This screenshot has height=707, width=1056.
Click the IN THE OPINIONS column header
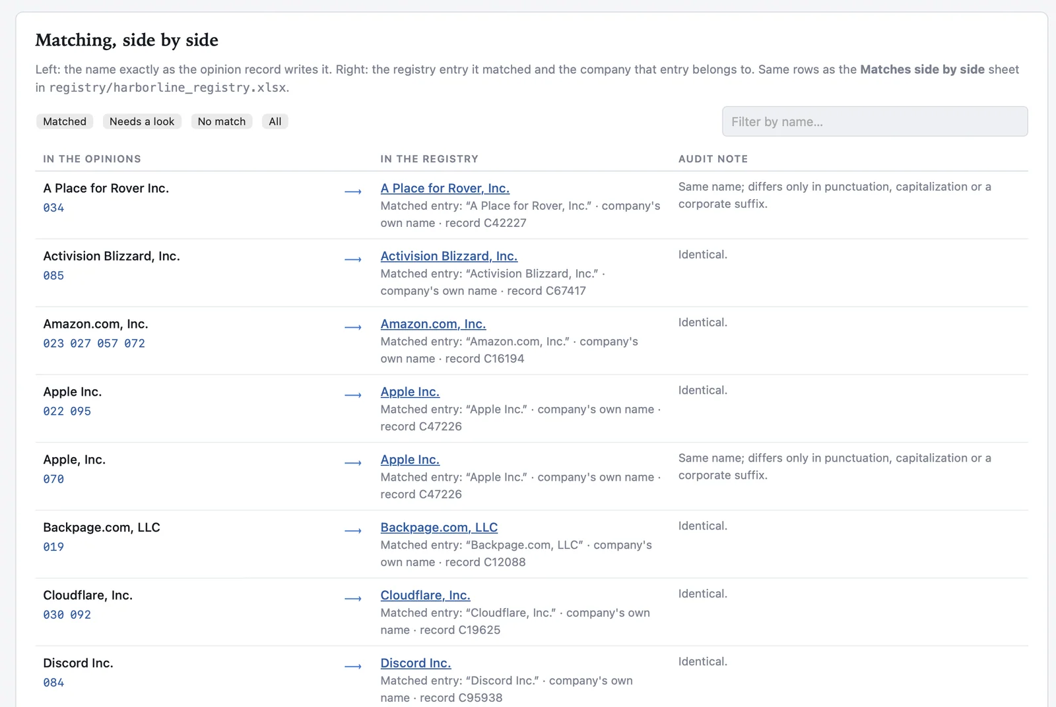tap(92, 159)
